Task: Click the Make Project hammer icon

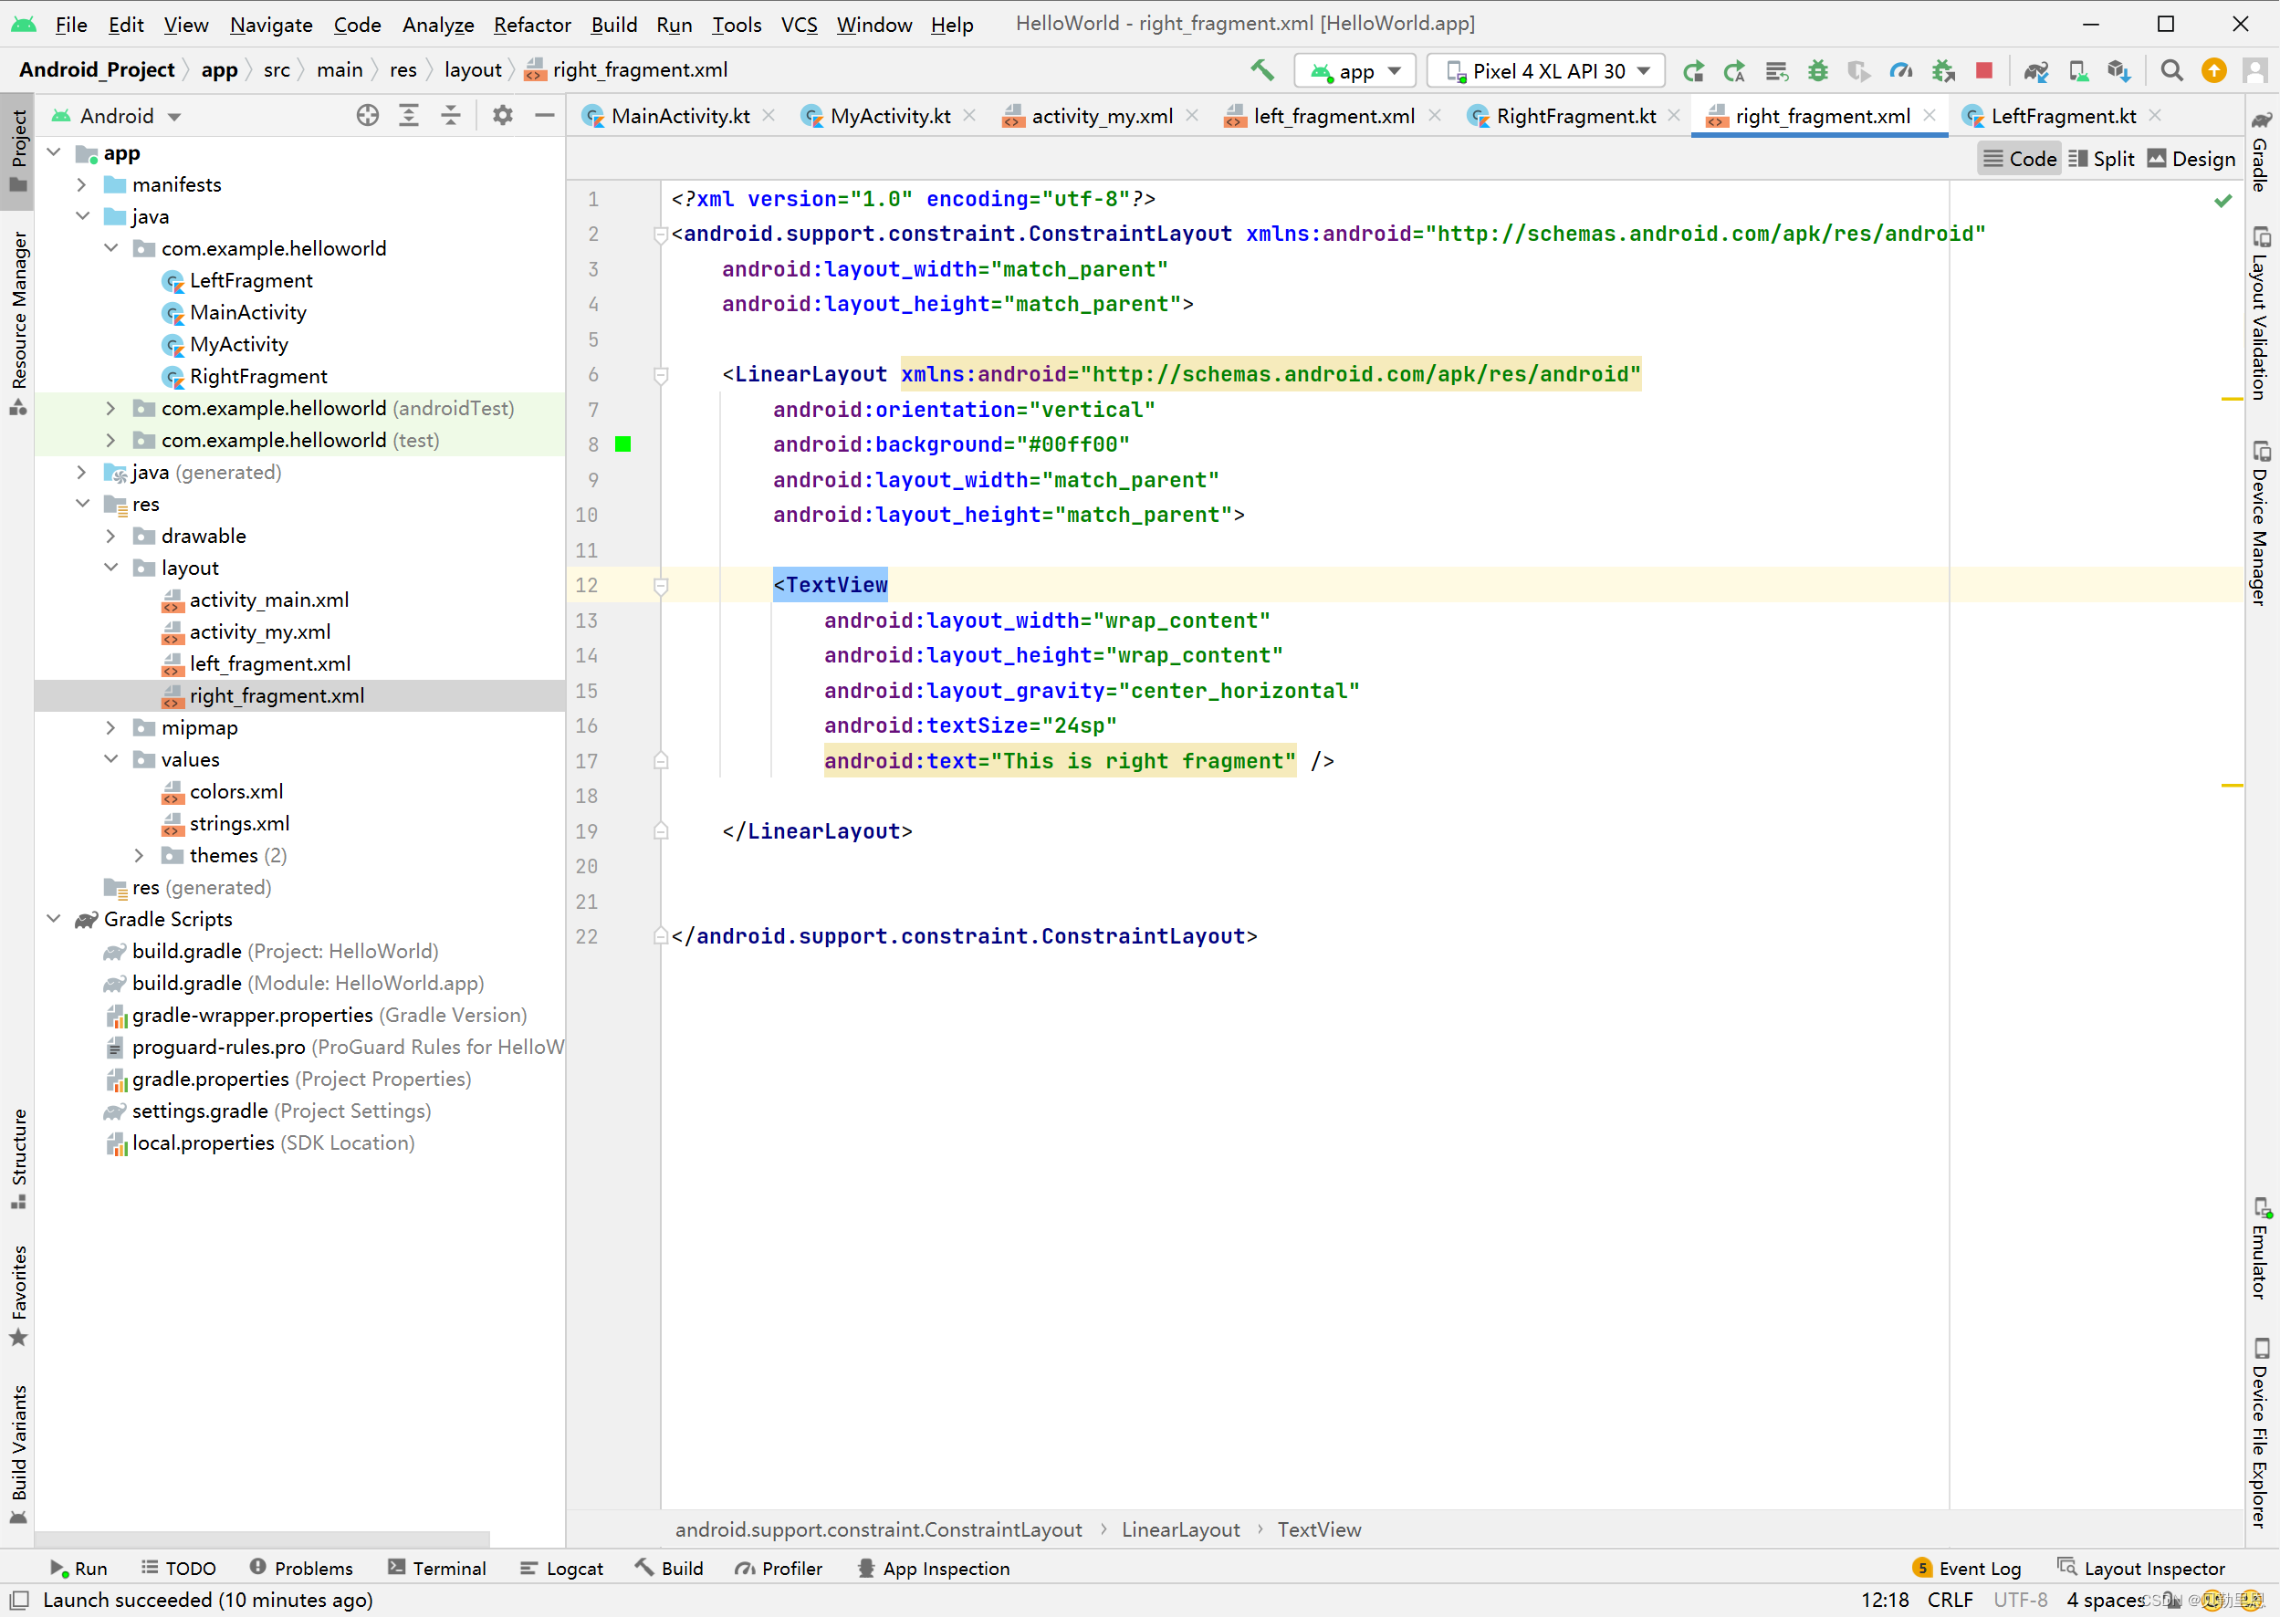Action: [x=1261, y=70]
